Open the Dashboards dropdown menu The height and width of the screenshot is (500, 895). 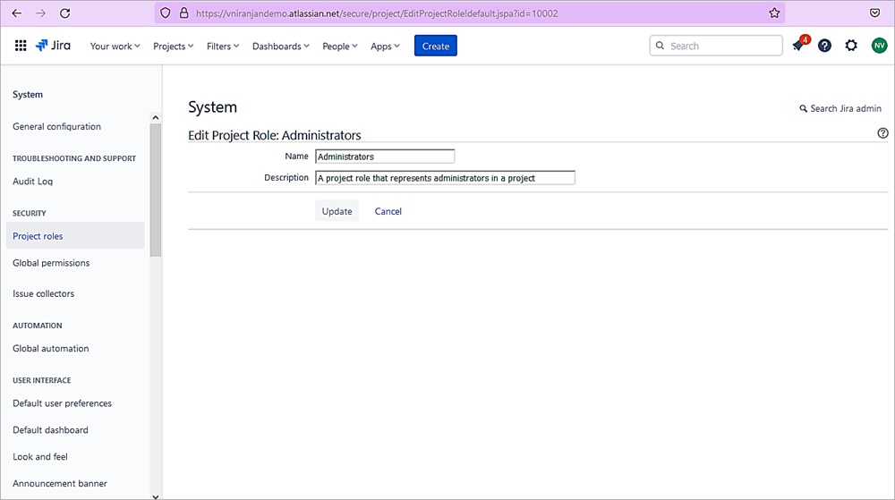pos(281,47)
